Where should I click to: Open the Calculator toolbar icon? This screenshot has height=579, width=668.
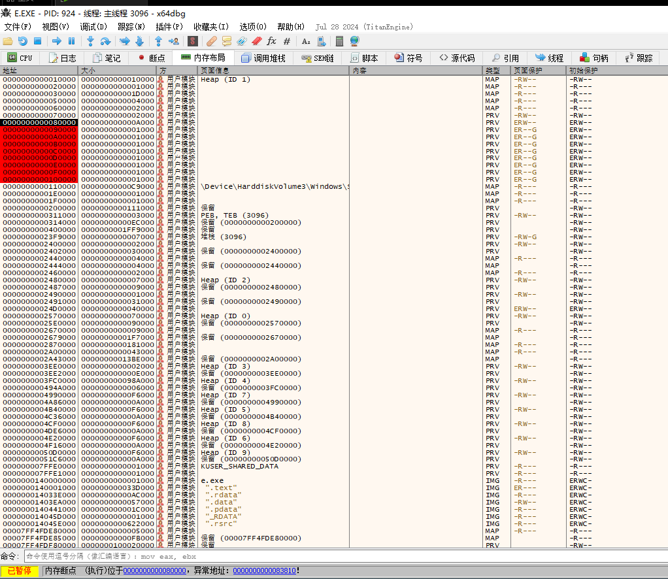pyautogui.click(x=339, y=41)
